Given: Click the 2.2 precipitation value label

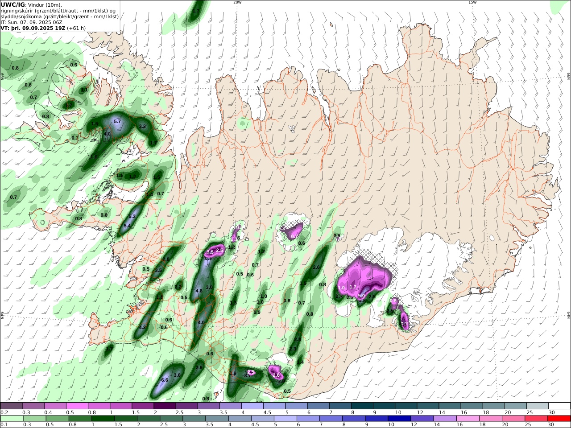Looking at the screenshot, I should (x=178, y=287).
